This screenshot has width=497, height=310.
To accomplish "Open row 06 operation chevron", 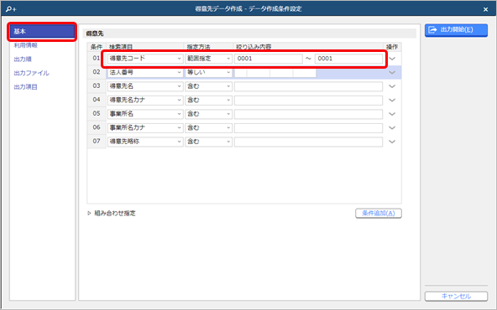I will point(392,128).
